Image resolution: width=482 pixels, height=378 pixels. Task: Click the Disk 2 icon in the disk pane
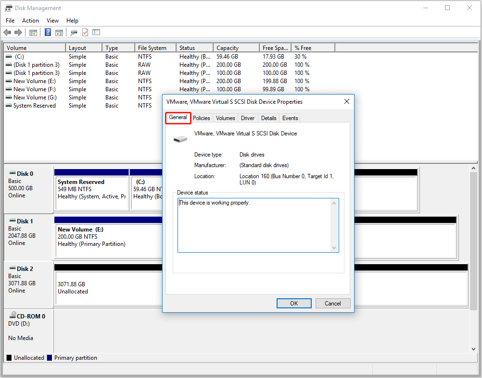click(13, 268)
